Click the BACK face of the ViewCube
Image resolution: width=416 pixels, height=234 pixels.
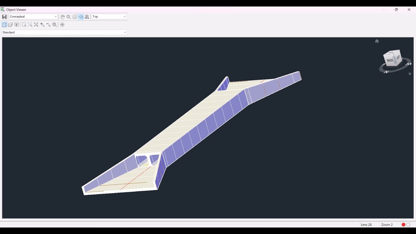(390, 60)
